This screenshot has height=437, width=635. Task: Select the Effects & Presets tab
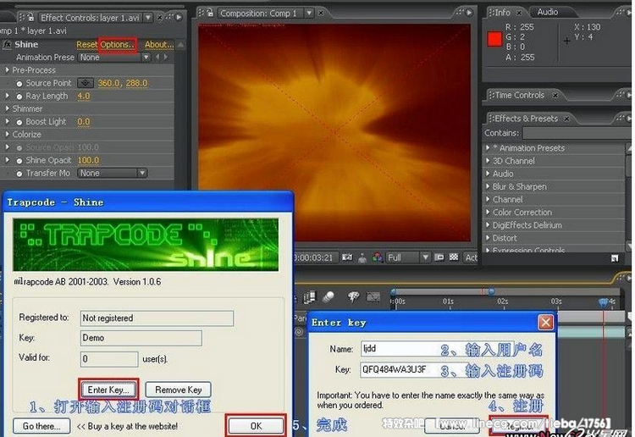click(x=526, y=119)
